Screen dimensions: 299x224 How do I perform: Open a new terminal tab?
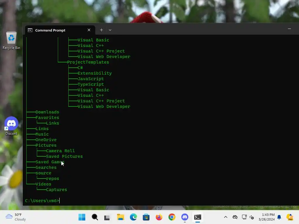coord(101,30)
